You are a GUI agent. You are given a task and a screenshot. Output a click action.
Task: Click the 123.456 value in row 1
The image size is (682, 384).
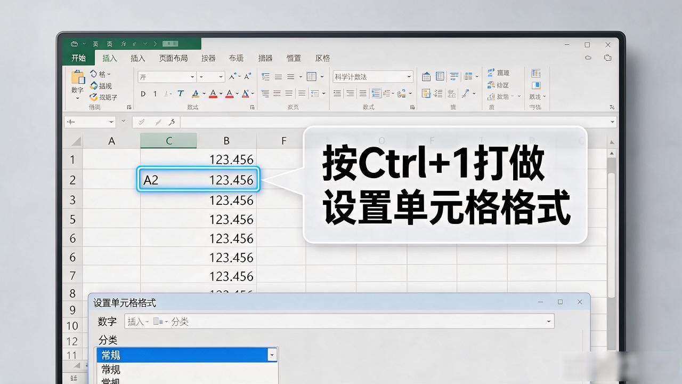coord(231,159)
